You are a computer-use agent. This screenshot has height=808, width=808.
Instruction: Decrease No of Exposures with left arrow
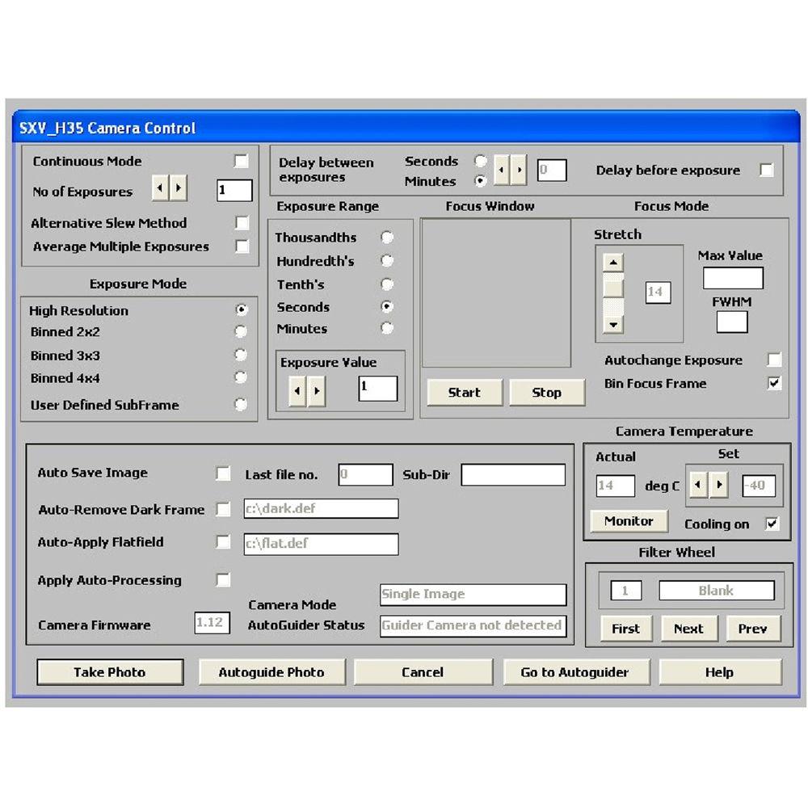click(160, 190)
